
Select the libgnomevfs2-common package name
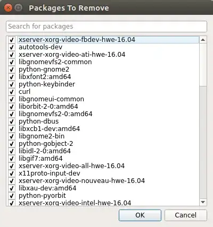pos(55,62)
